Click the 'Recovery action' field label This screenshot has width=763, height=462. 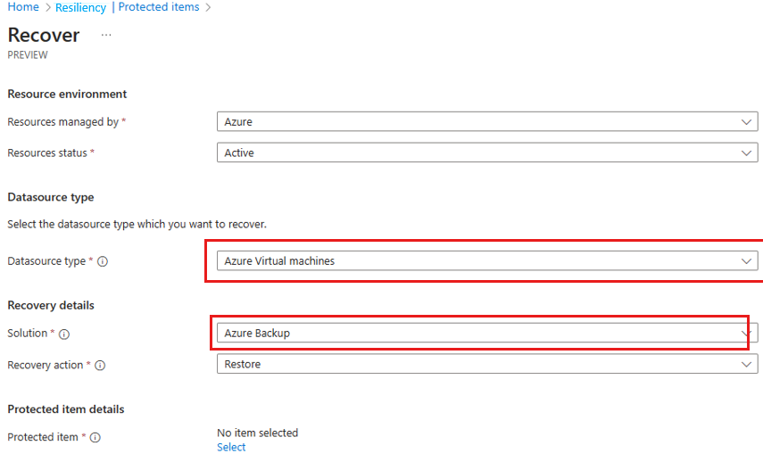[46, 365]
